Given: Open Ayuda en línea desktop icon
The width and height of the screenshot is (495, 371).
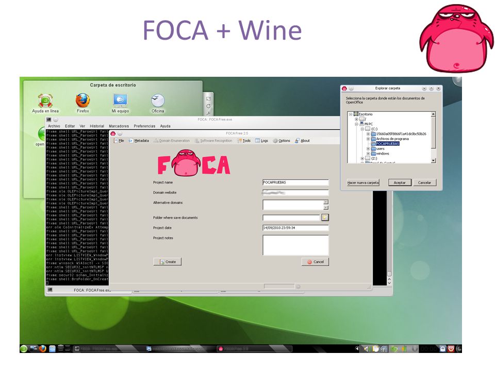Looking at the screenshot, I should pyautogui.click(x=45, y=103).
